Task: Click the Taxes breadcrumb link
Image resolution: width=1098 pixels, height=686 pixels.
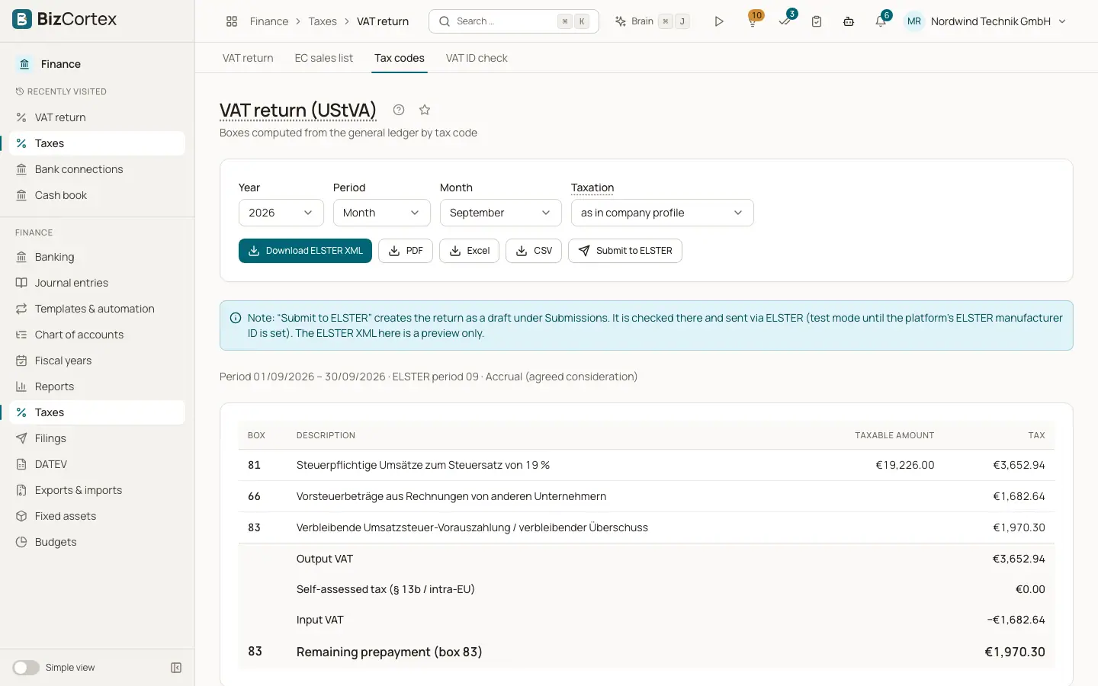Action: (323, 21)
